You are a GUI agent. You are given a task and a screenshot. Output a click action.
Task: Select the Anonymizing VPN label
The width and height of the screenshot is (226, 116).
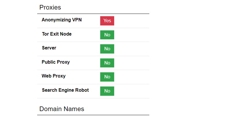62,20
